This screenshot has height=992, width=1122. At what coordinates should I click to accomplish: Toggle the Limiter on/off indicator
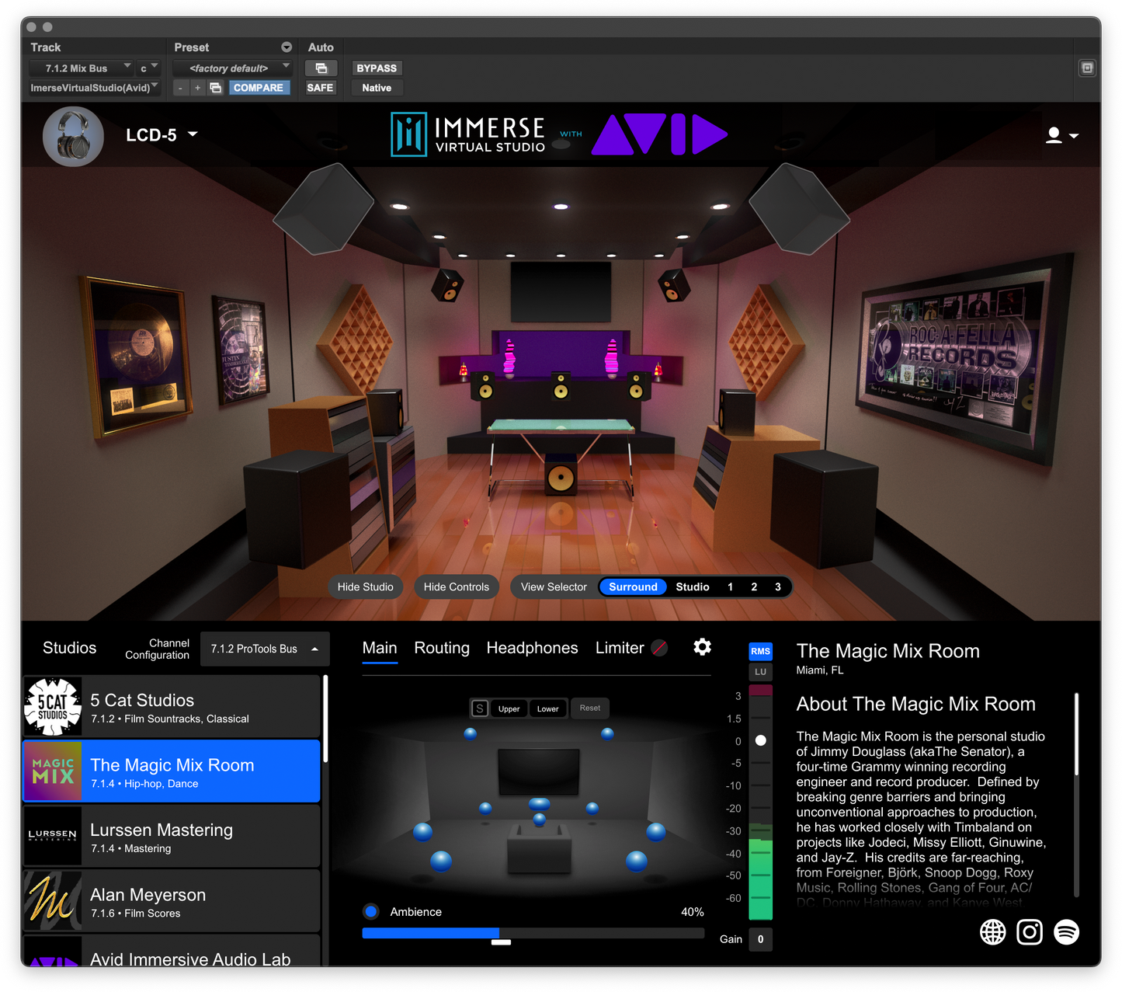pos(659,648)
